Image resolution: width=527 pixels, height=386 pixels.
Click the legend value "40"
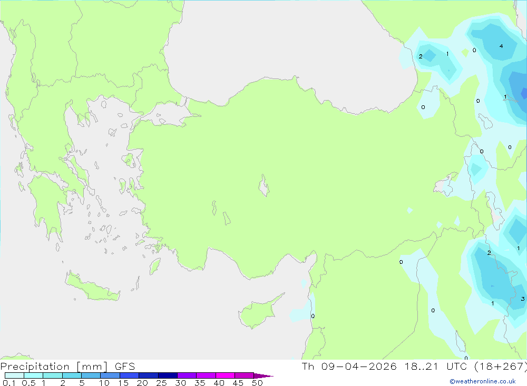pos(219,383)
